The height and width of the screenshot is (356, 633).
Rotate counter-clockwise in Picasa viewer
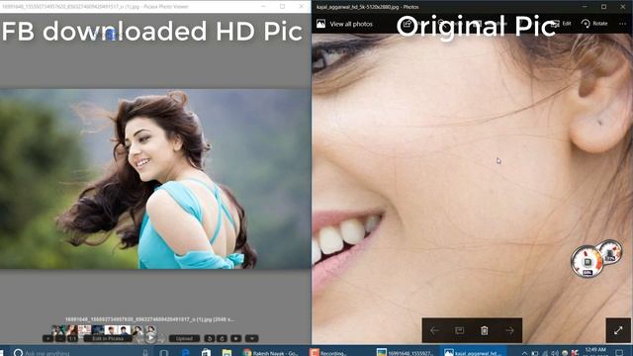[209, 338]
